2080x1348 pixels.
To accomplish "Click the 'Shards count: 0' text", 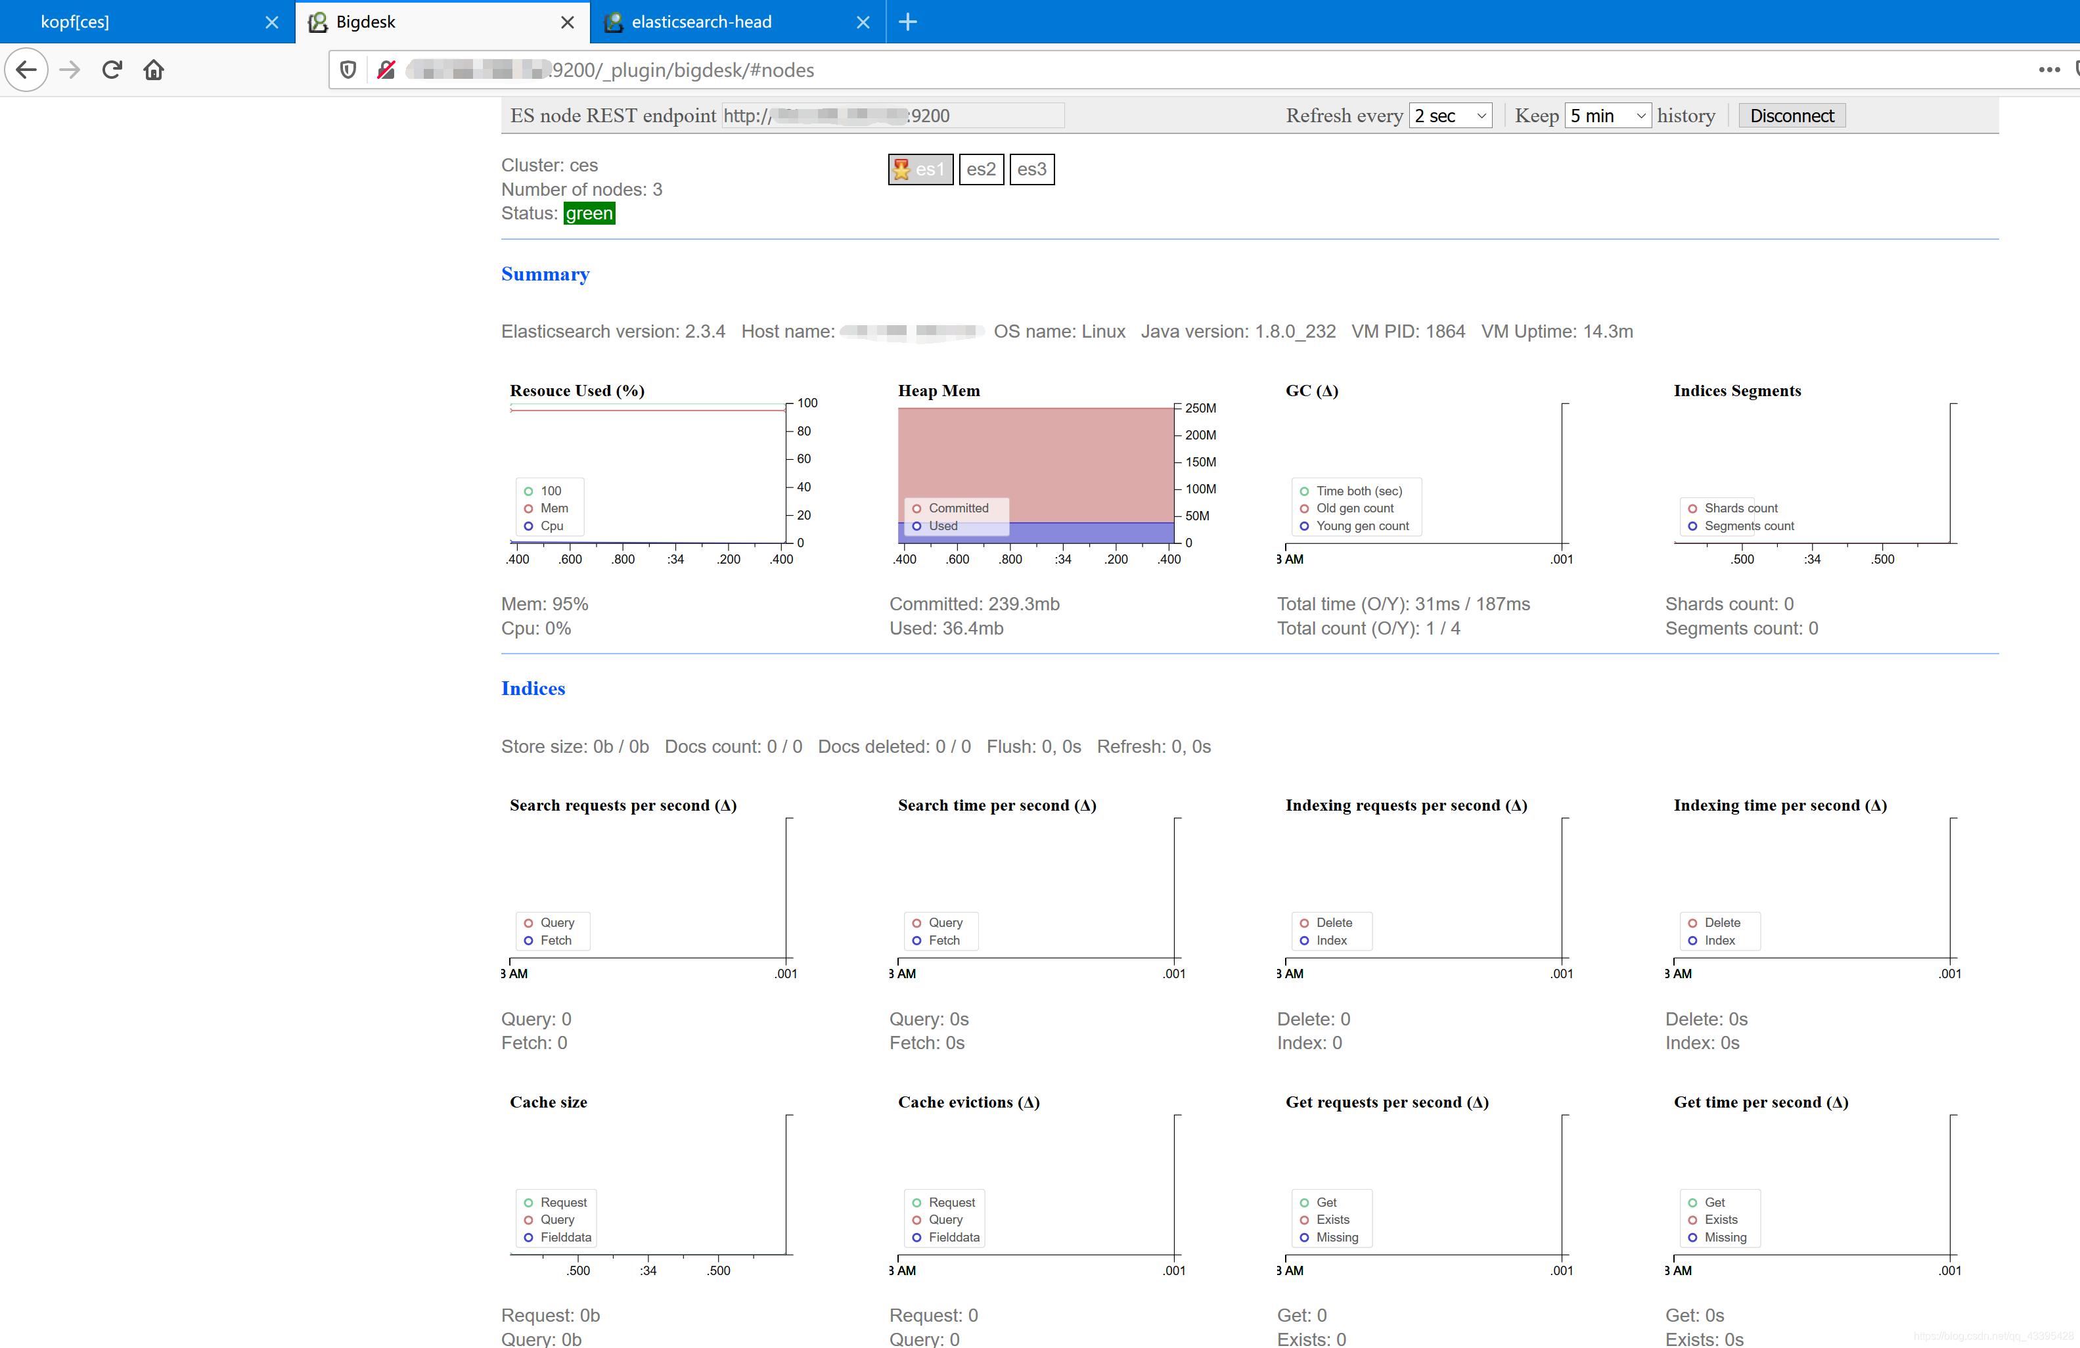I will click(x=1730, y=604).
